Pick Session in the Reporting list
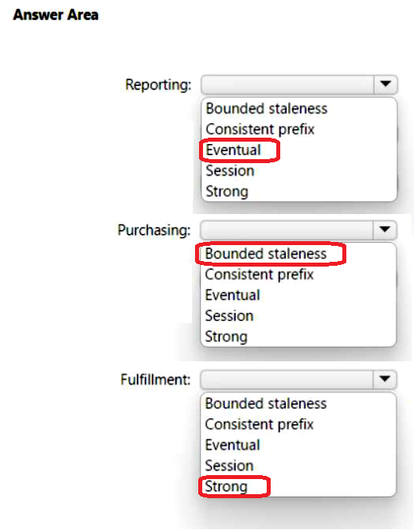 pos(230,170)
